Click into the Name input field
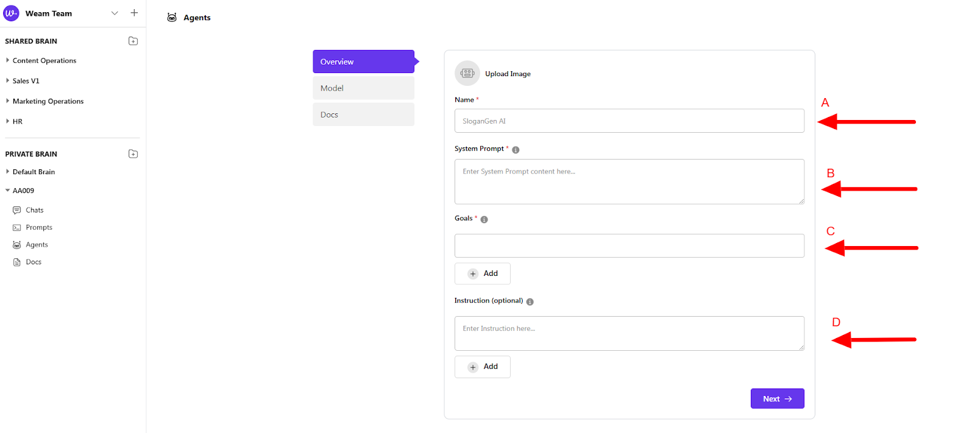This screenshot has width=975, height=433. pos(629,121)
